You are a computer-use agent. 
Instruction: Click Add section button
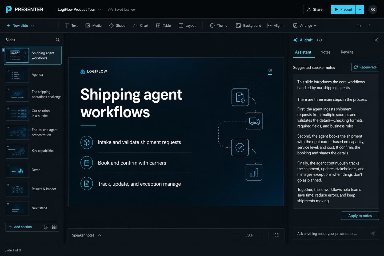(x=20, y=227)
